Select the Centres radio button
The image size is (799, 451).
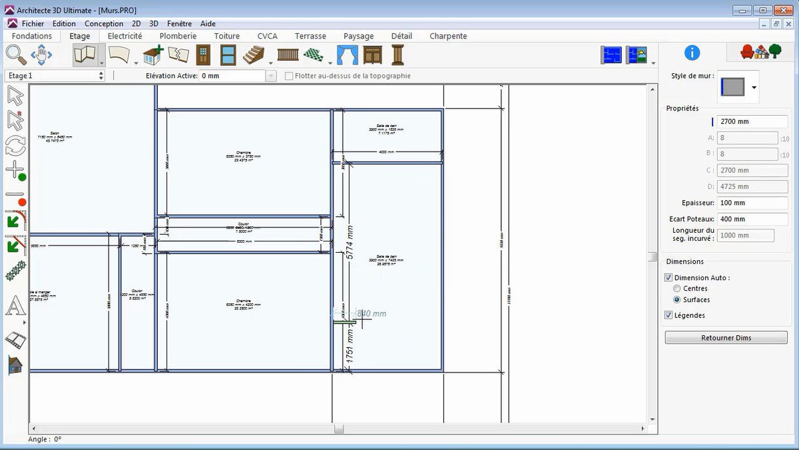677,289
